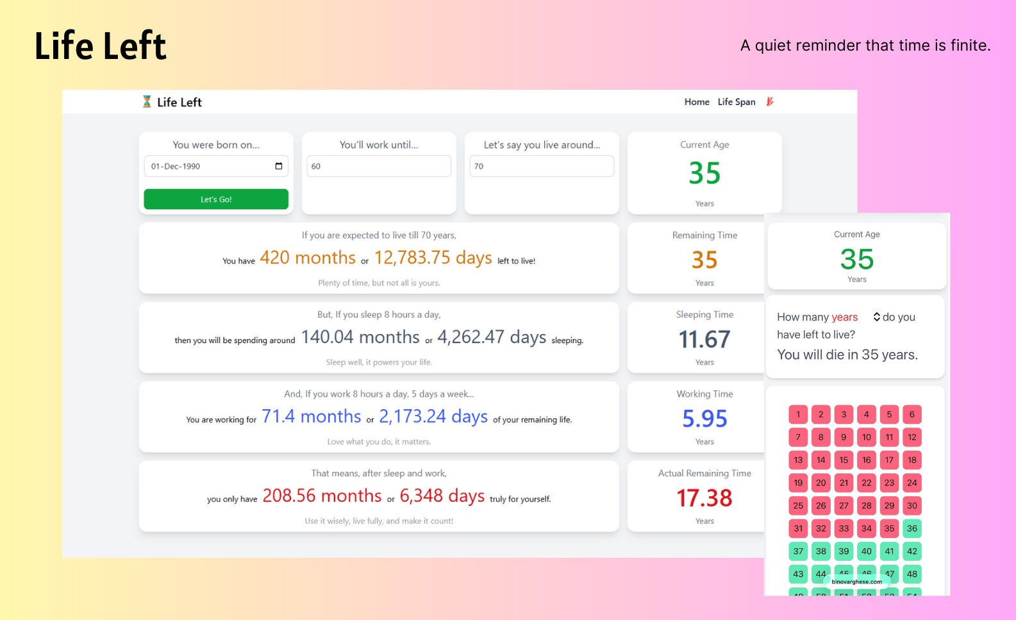The width and height of the screenshot is (1016, 620).
Task: Focus the You'll work until field
Action: 379,166
